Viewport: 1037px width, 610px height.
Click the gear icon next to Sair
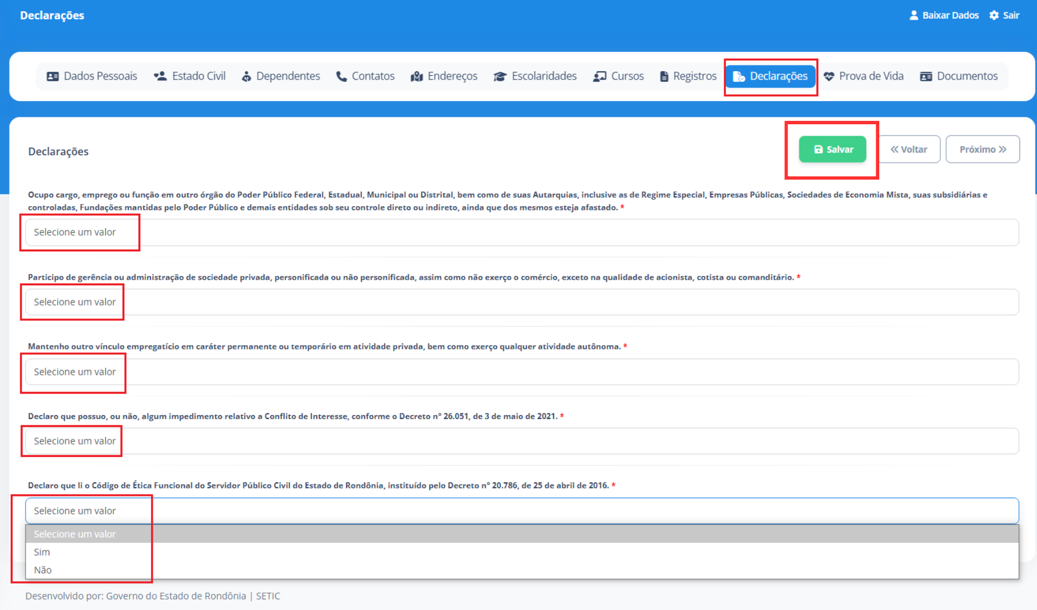coord(994,15)
